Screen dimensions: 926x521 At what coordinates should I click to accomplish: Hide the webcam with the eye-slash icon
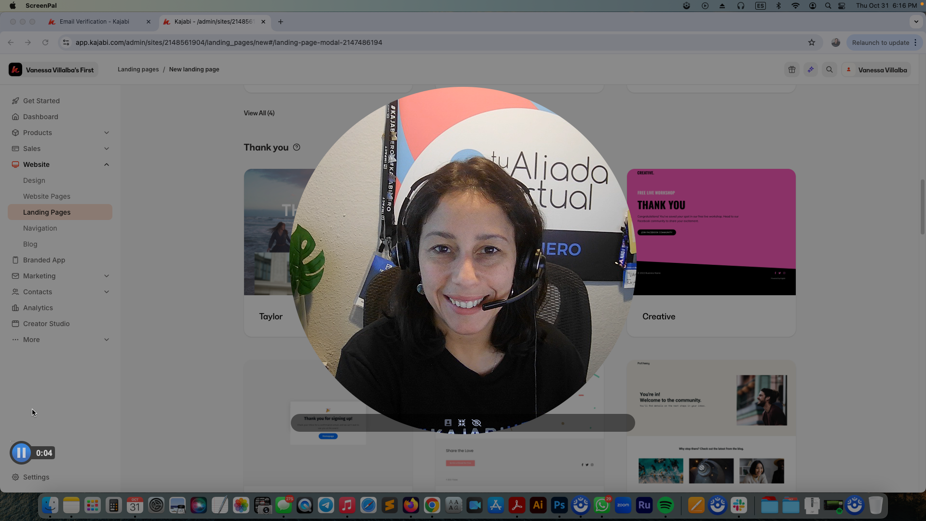(477, 423)
